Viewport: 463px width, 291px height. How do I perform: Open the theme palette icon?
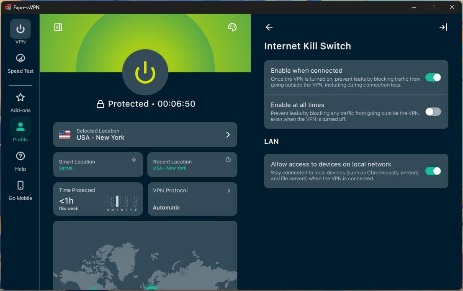click(x=232, y=27)
